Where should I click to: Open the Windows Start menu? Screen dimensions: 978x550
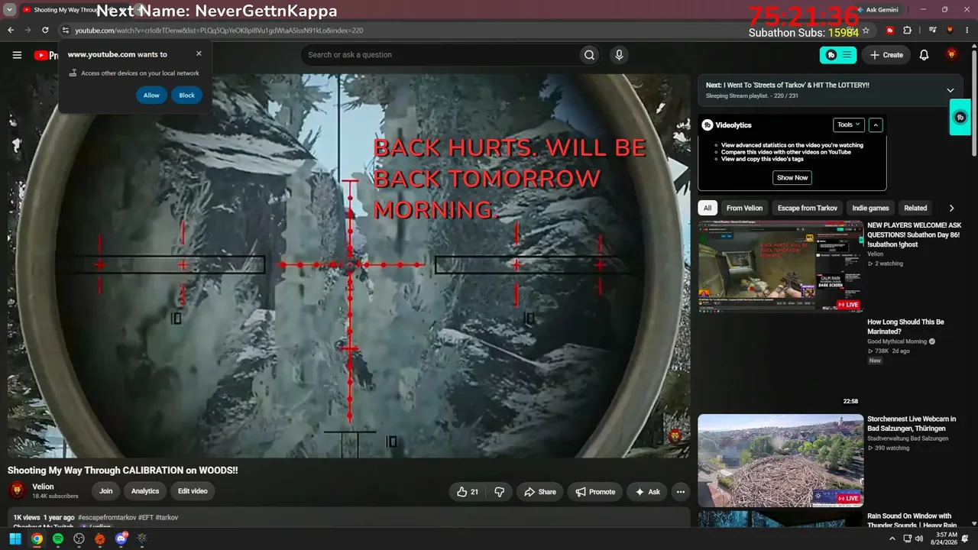[x=15, y=539]
